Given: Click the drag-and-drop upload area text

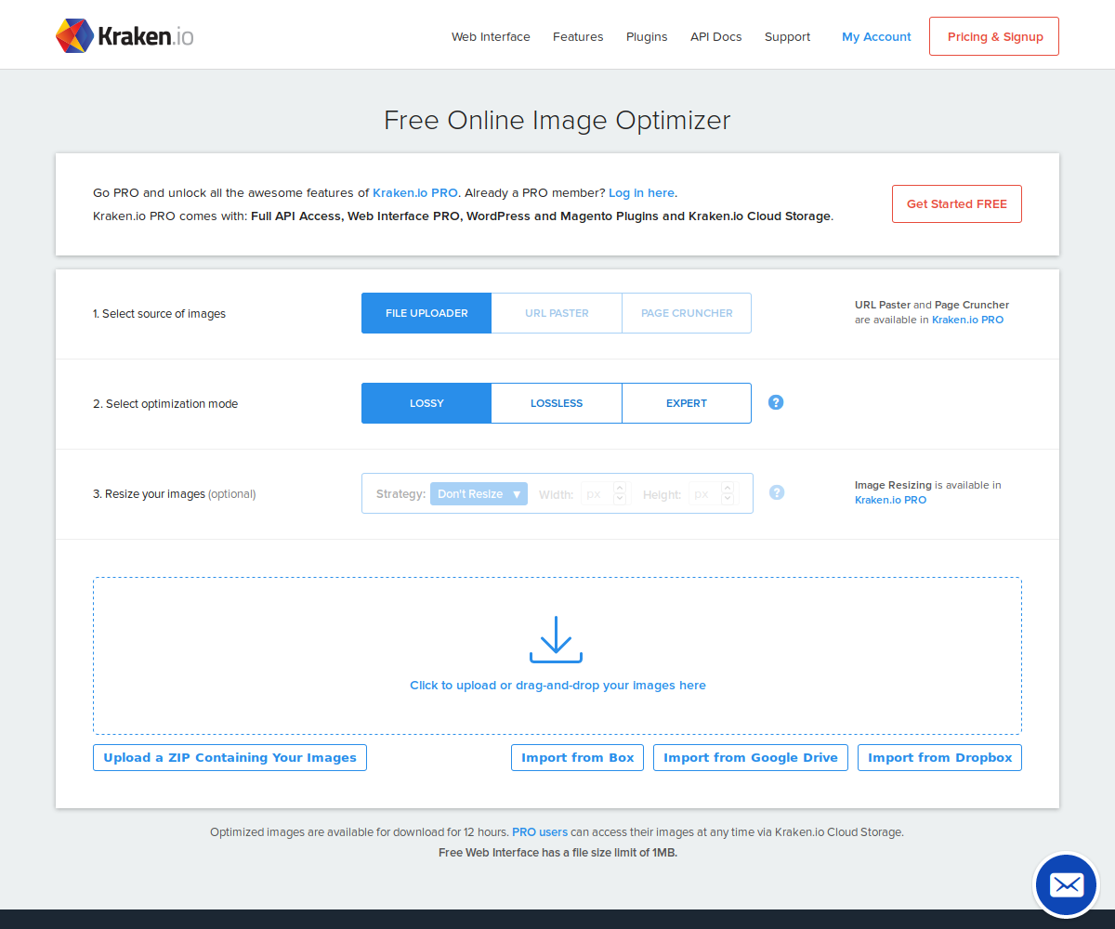Looking at the screenshot, I should pyautogui.click(x=557, y=686).
